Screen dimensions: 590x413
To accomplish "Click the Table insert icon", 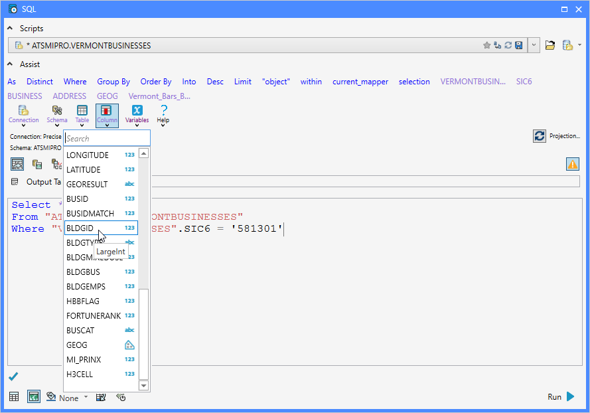I will (82, 113).
